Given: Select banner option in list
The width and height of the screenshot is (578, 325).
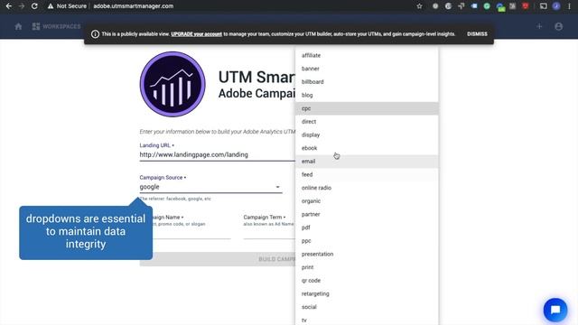Looking at the screenshot, I should coord(367,69).
